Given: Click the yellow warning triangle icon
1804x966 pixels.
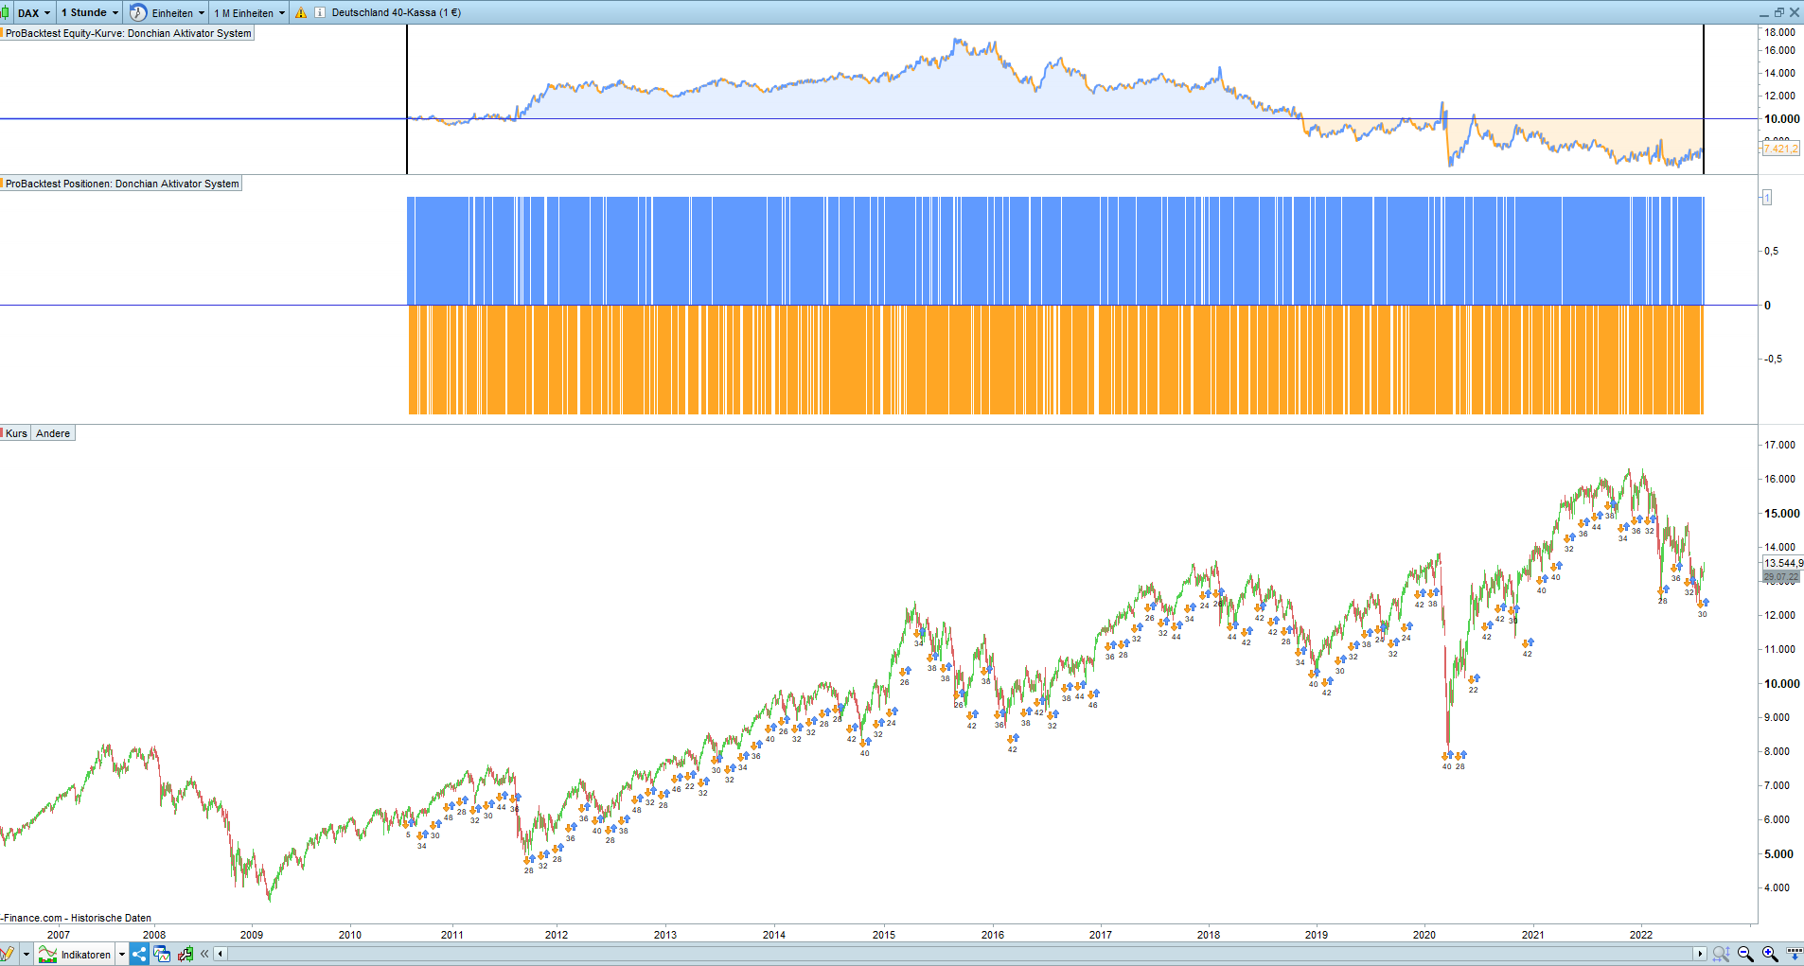Looking at the screenshot, I should tap(301, 12).
